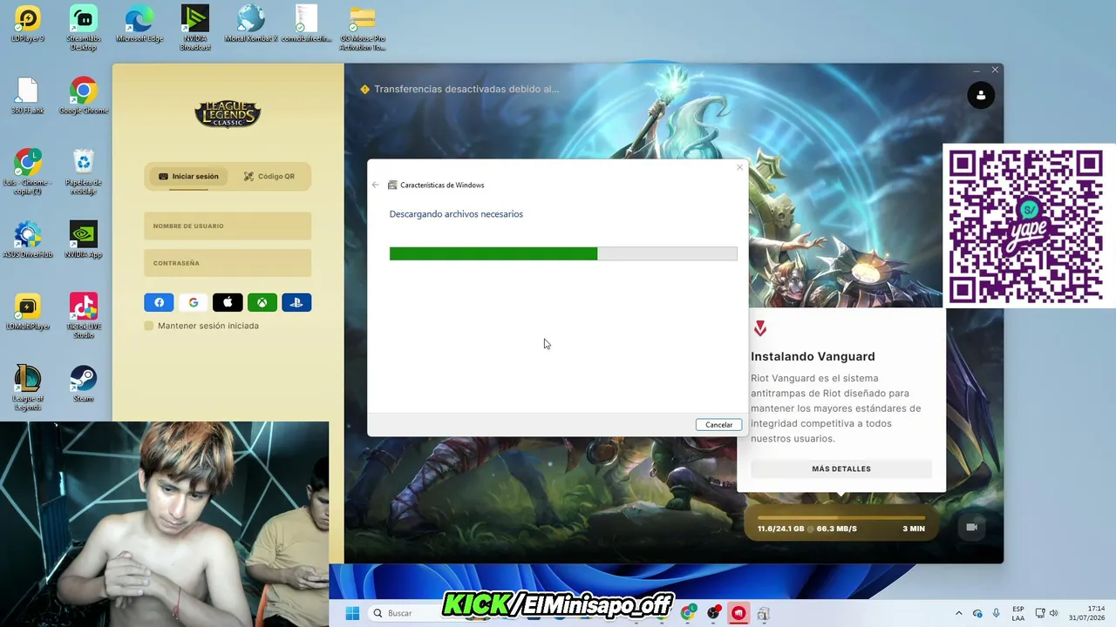This screenshot has height=627, width=1116.
Task: Open the Papelera de reciclaje icon
Action: [84, 172]
